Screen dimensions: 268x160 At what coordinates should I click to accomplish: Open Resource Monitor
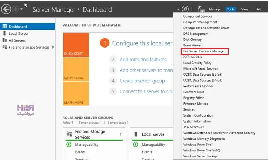click(196, 103)
